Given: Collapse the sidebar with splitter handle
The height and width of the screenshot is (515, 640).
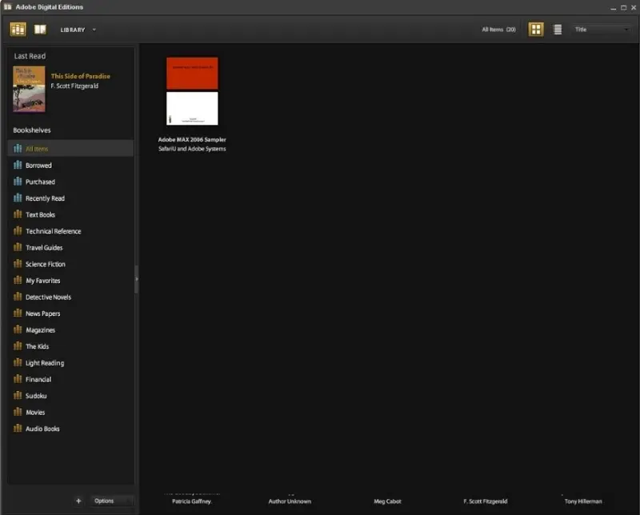Looking at the screenshot, I should coord(137,279).
